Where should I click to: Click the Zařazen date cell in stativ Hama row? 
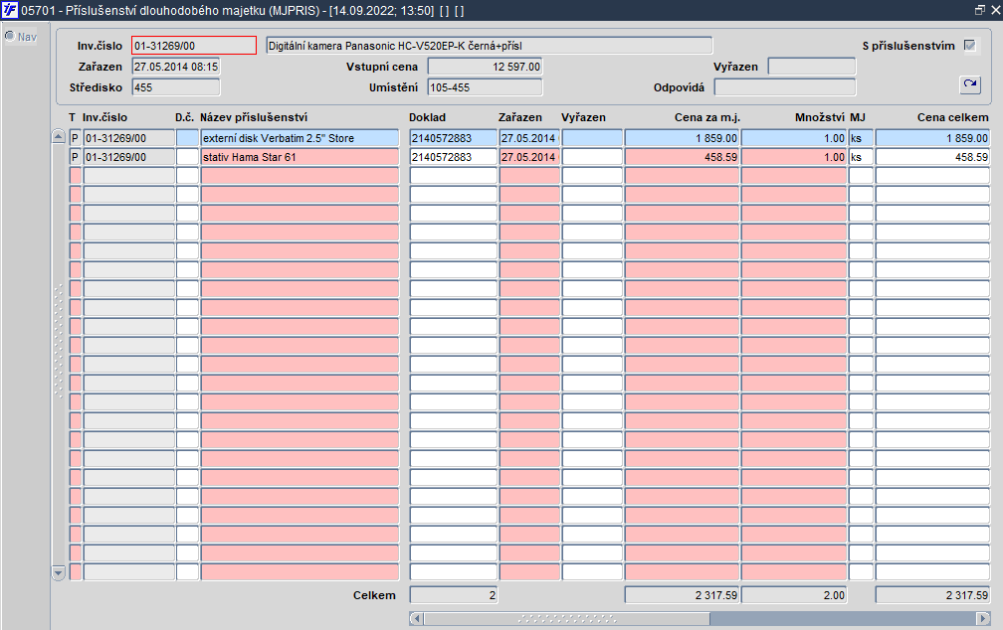[529, 157]
